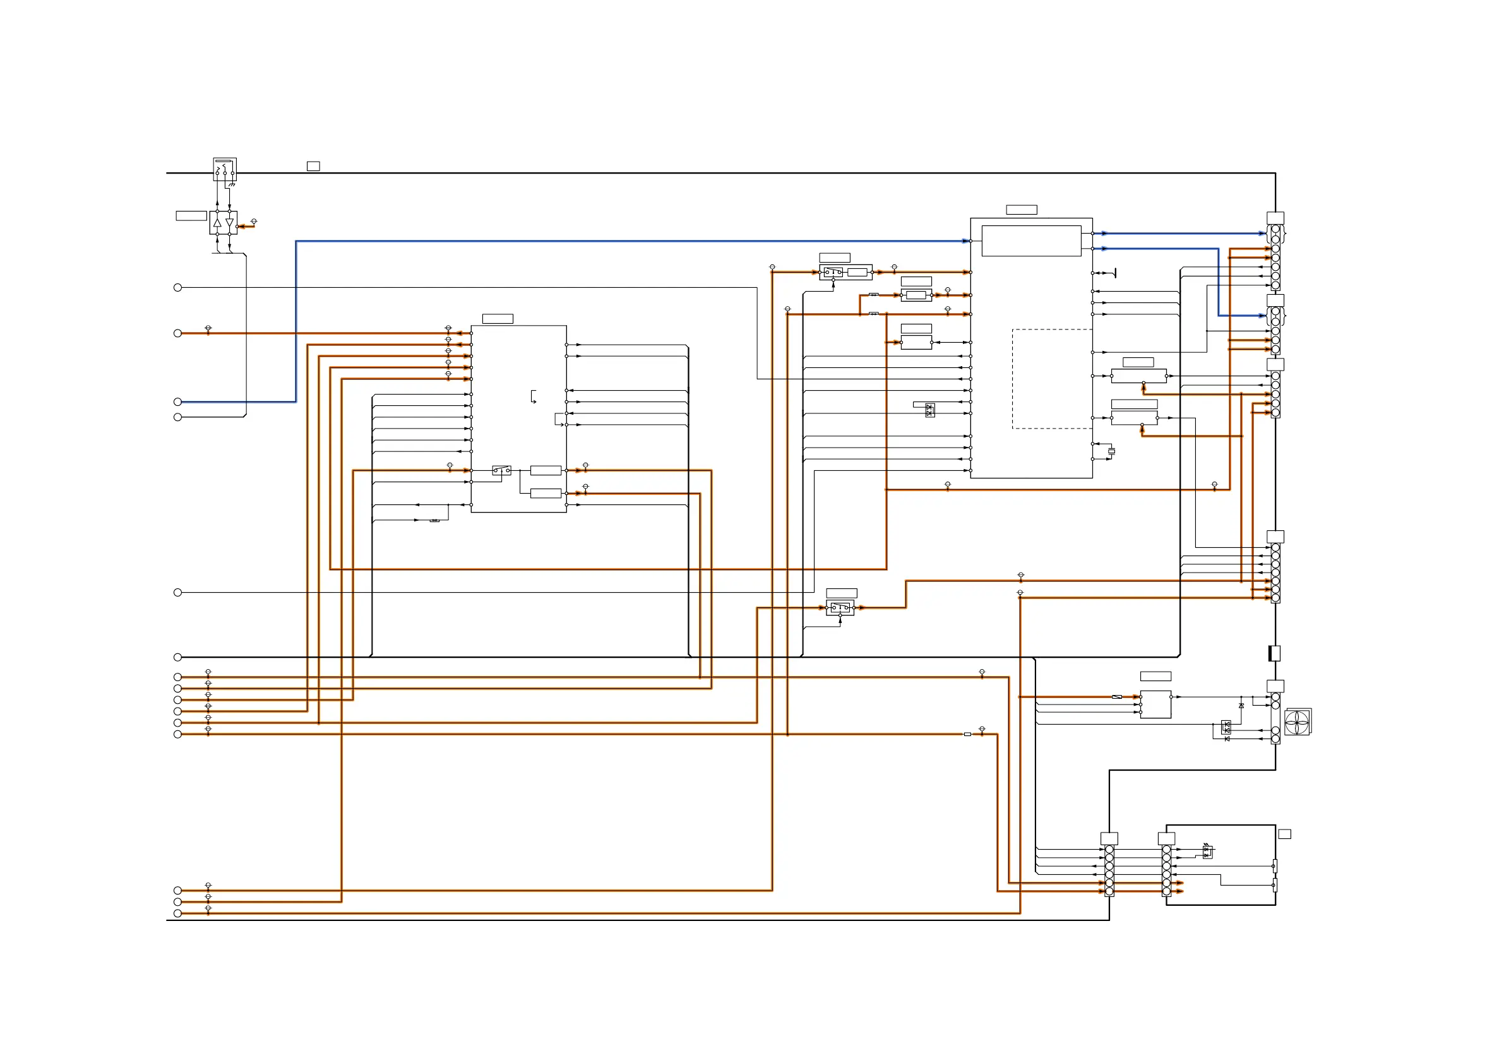
Task: Click the crystal oscillator symbol beside large IC
Action: click(1112, 451)
